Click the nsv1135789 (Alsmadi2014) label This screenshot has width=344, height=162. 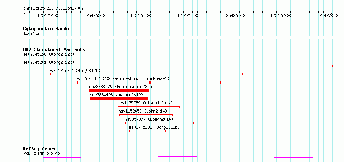(x=145, y=103)
